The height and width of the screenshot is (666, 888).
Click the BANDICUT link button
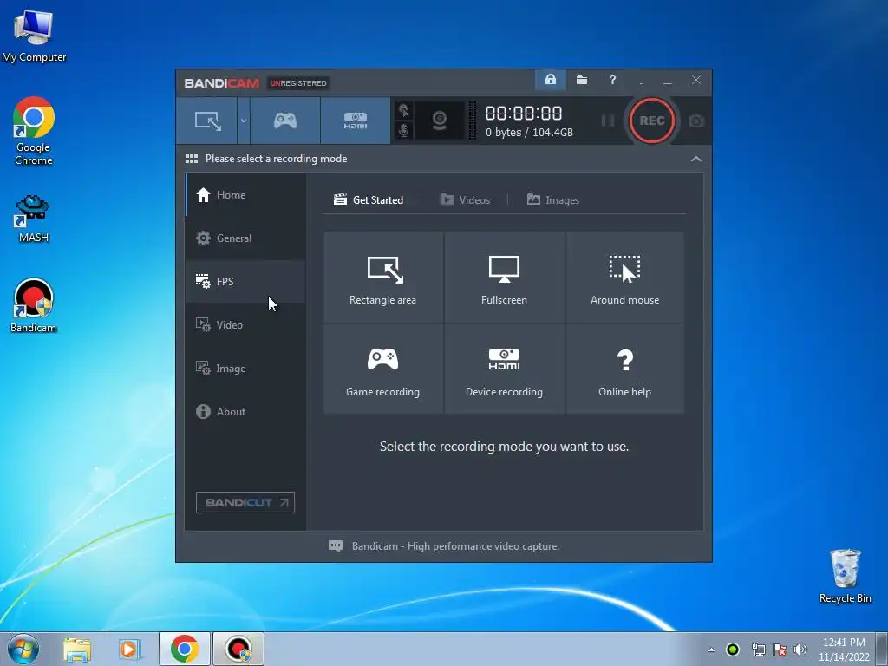pyautogui.click(x=245, y=503)
